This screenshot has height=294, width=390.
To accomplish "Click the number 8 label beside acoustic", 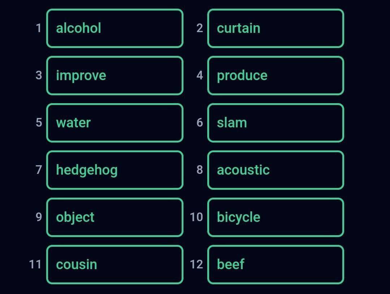I will [x=200, y=170].
